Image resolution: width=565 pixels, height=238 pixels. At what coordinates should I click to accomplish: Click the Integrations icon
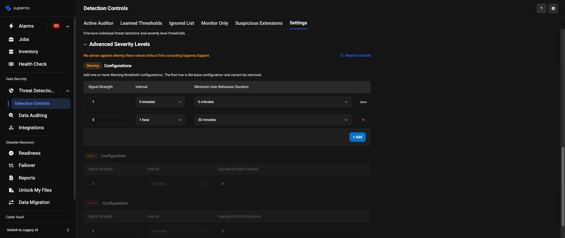click(11, 128)
